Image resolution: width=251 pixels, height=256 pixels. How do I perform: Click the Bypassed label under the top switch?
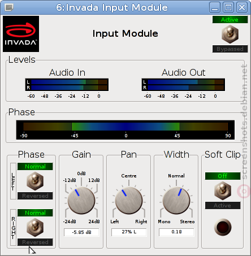click(230, 49)
